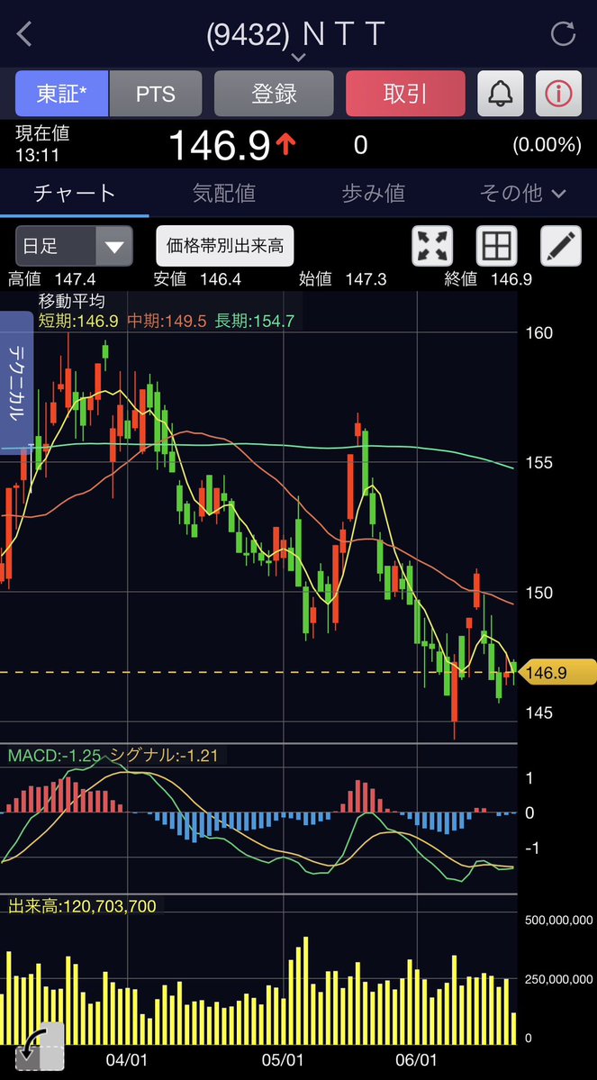Tap the 長期:154.7 moving average label
Image resolution: width=597 pixels, height=1080 pixels.
[x=255, y=321]
